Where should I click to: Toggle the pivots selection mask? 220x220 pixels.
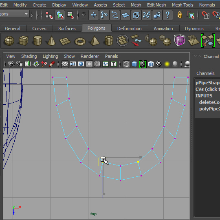click(x=147, y=15)
